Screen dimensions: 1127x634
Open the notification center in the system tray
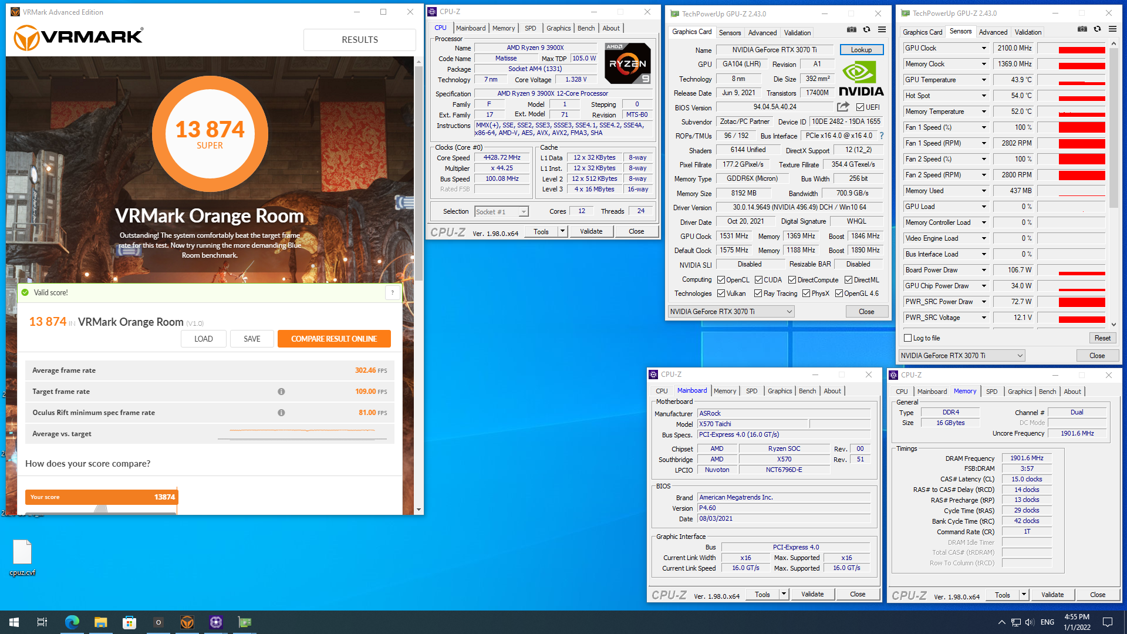(1108, 622)
